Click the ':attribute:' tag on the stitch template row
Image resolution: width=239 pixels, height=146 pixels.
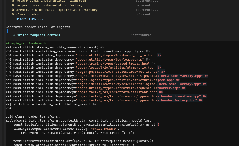pos(141,35)
